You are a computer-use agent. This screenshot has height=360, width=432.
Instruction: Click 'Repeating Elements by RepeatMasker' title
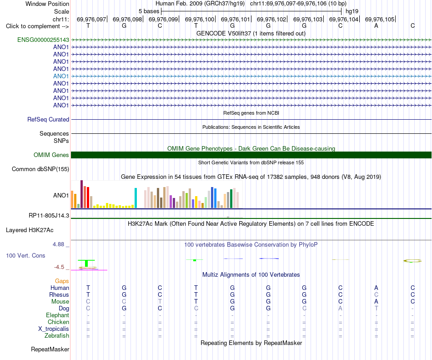(x=251, y=343)
